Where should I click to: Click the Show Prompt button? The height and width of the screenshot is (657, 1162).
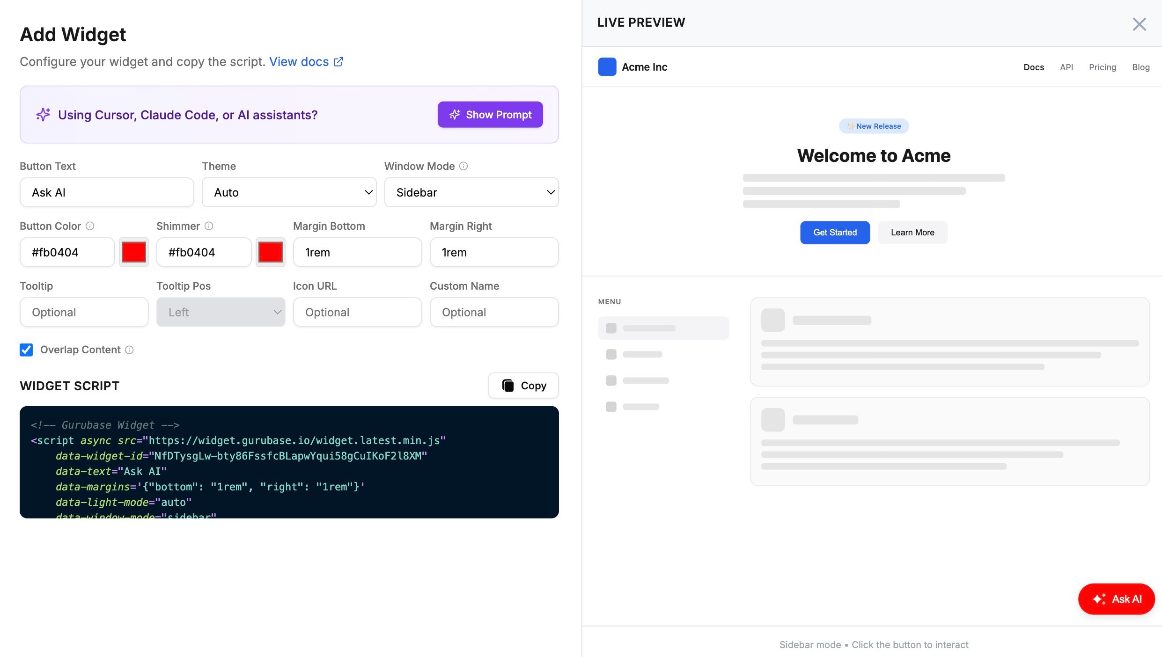tap(490, 115)
